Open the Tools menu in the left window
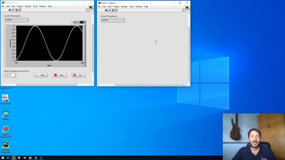 pos(35,6)
